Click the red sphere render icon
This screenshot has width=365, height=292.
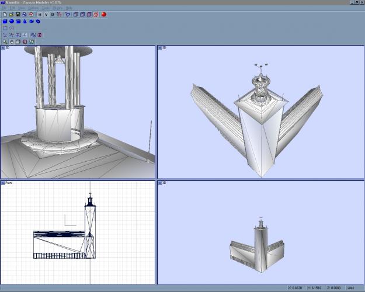(x=103, y=14)
